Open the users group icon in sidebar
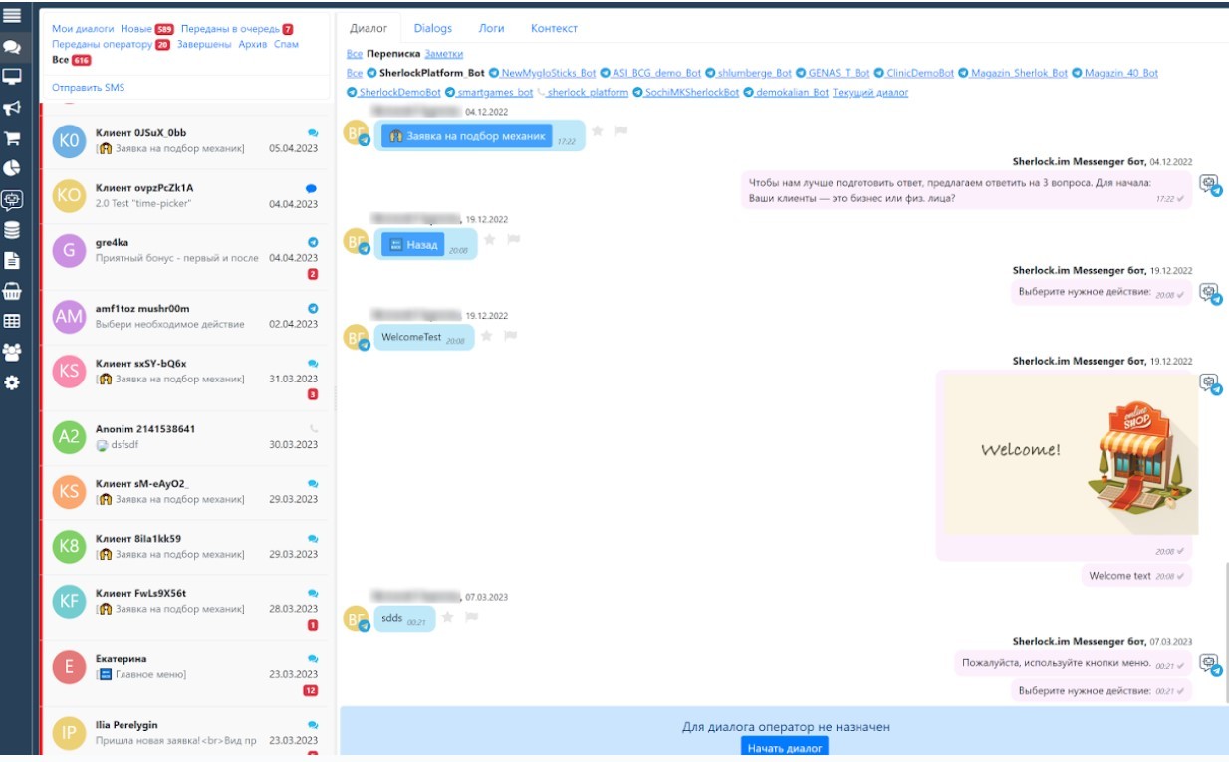1229x762 pixels. click(13, 352)
